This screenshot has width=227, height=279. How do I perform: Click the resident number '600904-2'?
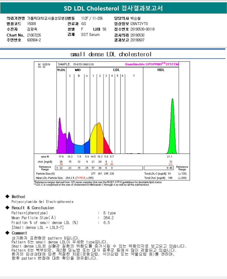pos(34,40)
